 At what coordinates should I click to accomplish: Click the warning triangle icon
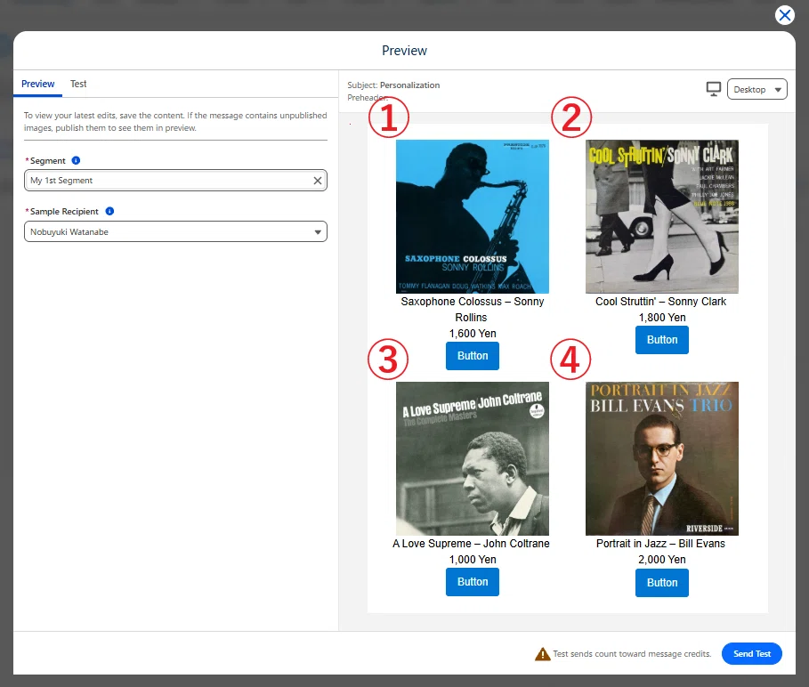[542, 654]
